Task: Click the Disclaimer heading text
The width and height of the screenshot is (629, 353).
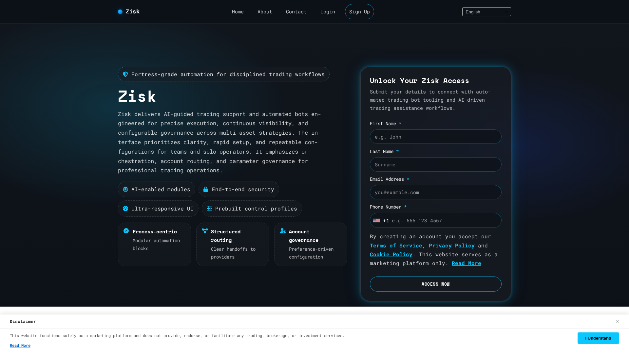Action: pos(23,321)
